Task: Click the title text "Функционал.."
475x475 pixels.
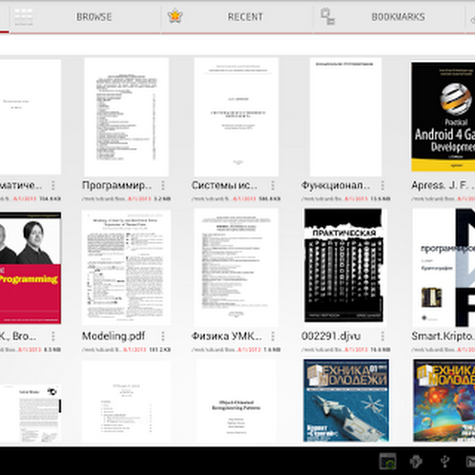Action: [336, 185]
